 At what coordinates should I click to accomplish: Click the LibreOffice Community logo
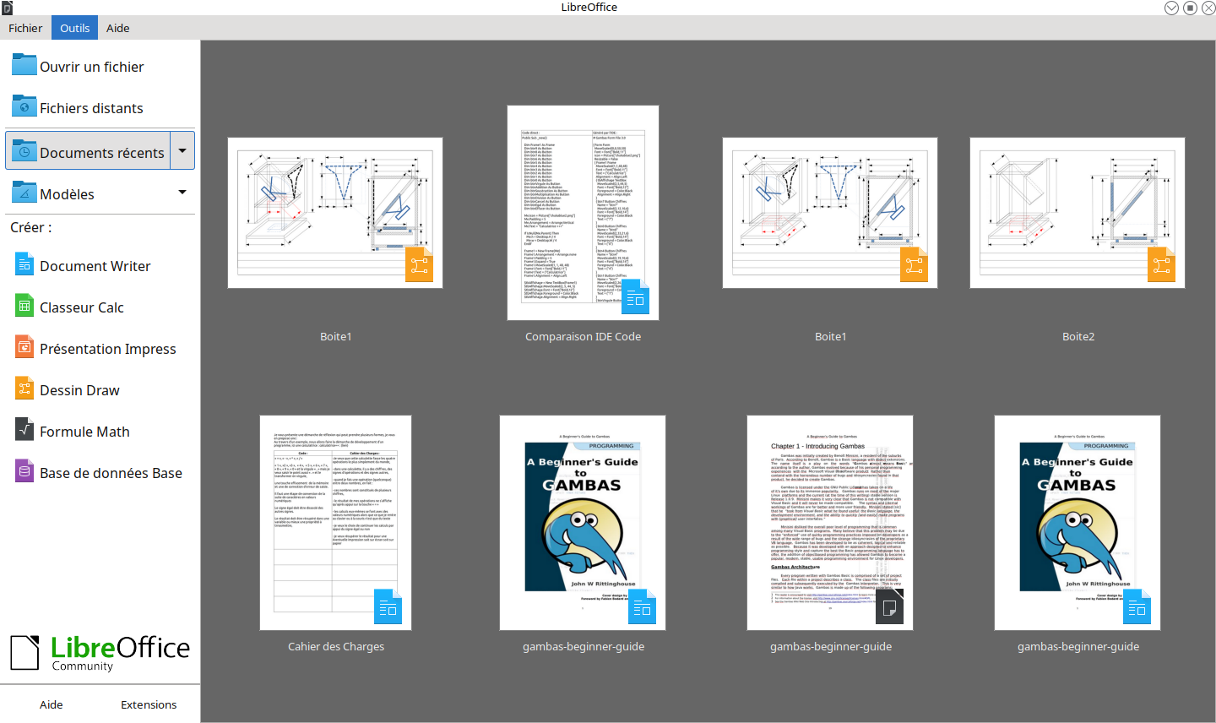[x=100, y=653]
